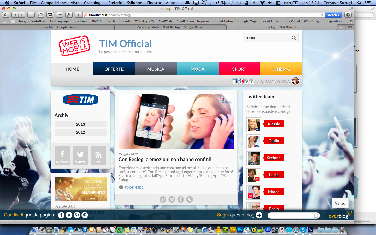Switch to Business Model 2014 Reclog tab
This screenshot has height=235, width=376.
pyautogui.click(x=170, y=27)
